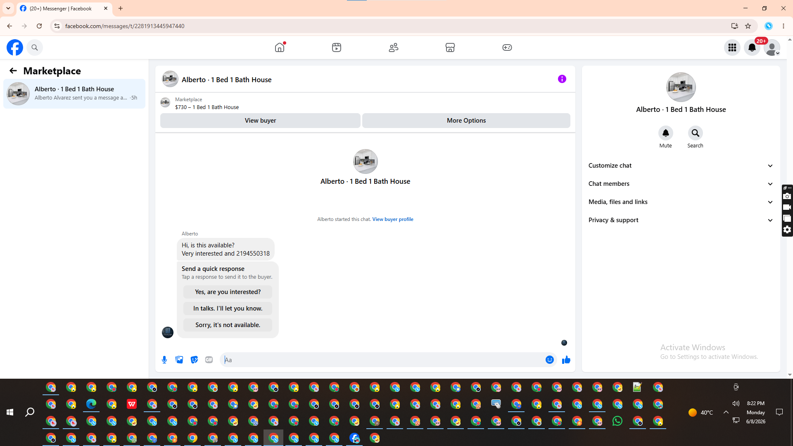Reload the page in Chrome
This screenshot has height=446, width=793.
(x=39, y=26)
